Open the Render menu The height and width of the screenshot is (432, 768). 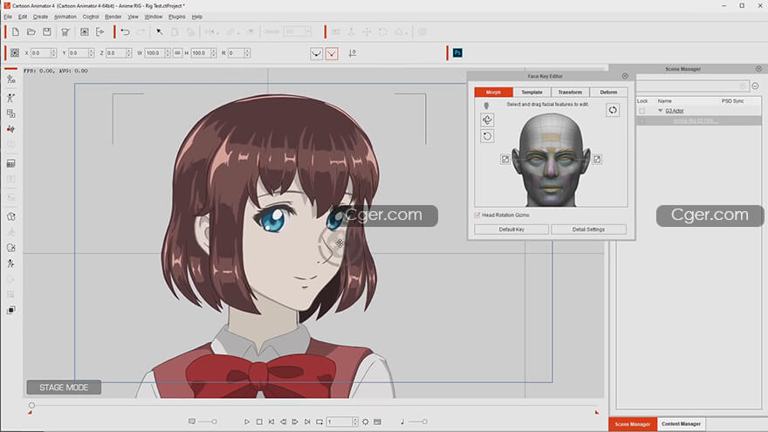click(113, 17)
